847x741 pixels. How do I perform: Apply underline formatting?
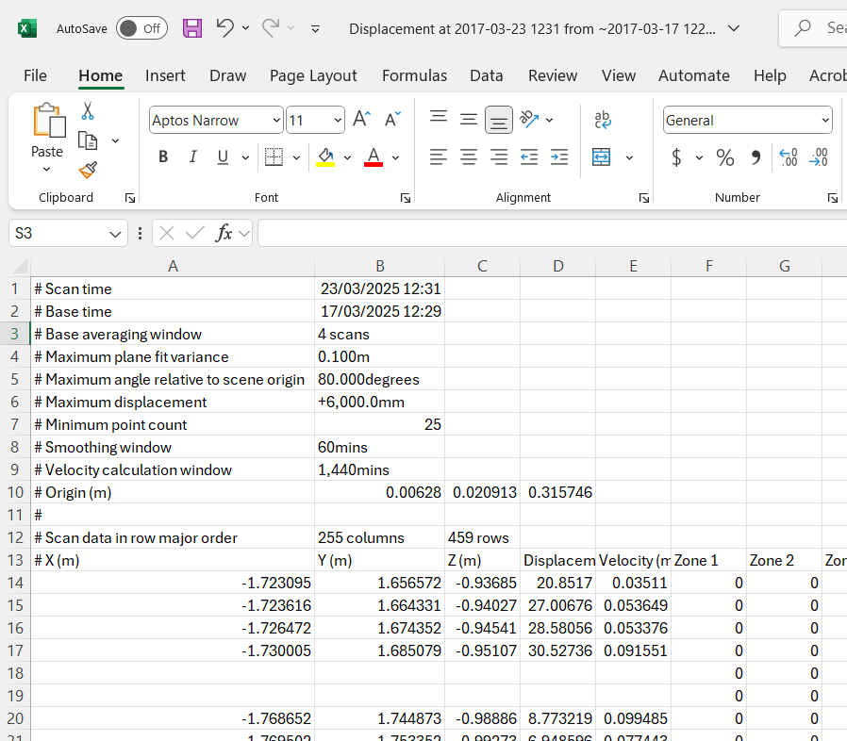(x=223, y=157)
